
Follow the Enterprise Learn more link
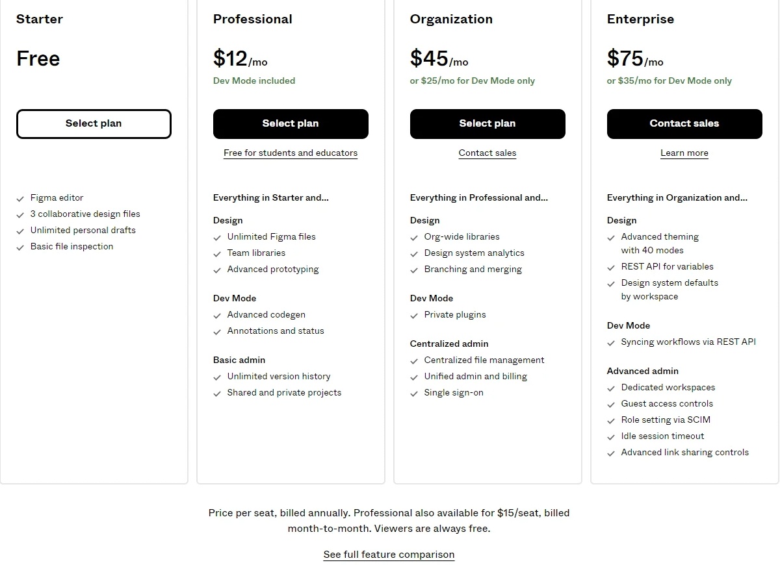(684, 153)
